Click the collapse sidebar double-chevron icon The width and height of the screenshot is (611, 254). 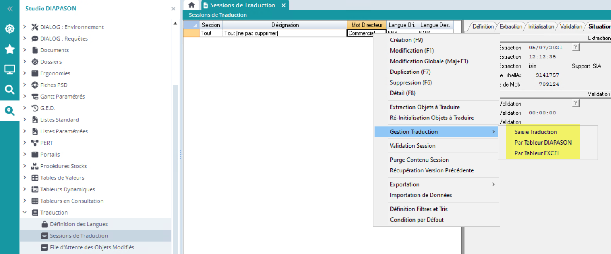point(10,9)
